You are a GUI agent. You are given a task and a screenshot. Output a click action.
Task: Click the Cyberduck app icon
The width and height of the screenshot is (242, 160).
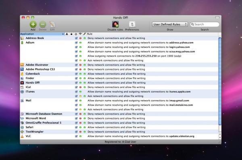[x=22, y=74]
